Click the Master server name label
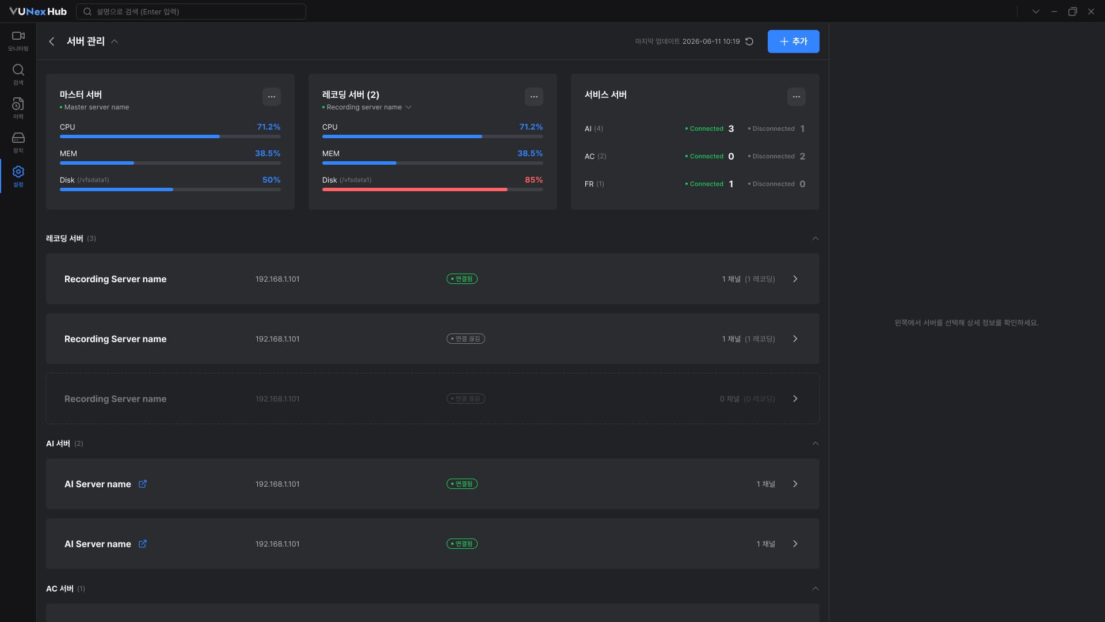 coord(97,107)
